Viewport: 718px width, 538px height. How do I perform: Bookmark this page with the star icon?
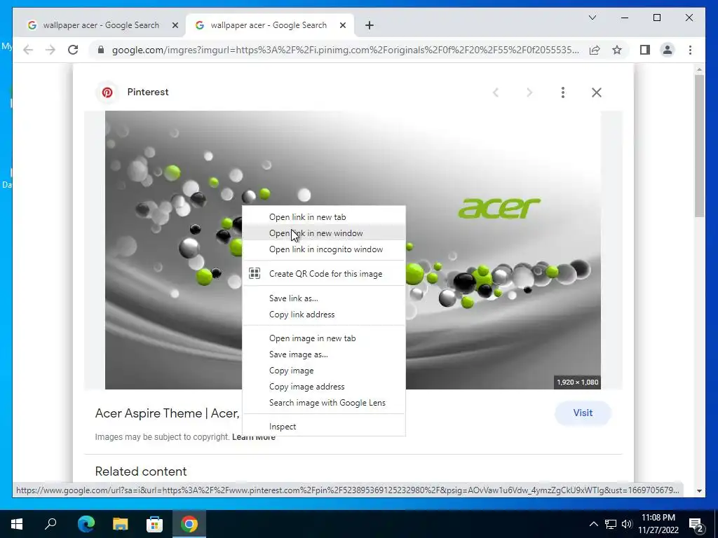coord(617,50)
